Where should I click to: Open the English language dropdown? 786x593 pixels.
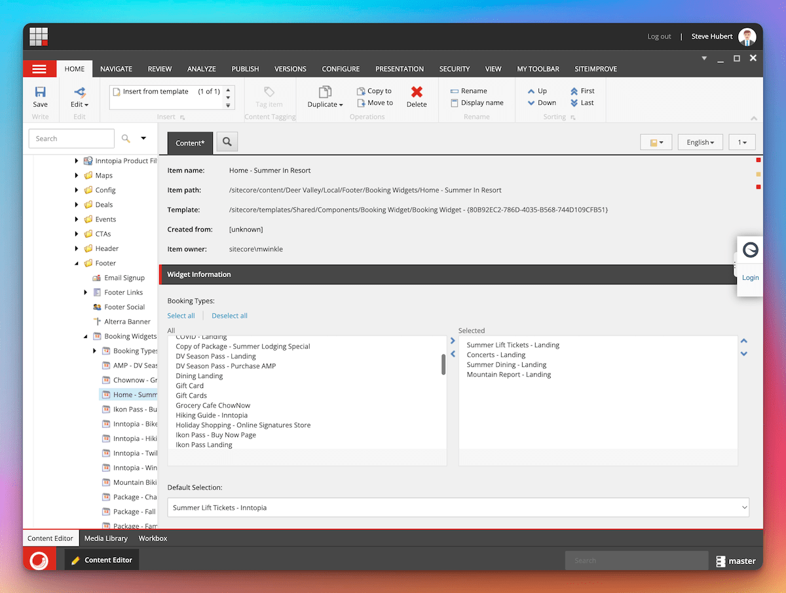click(700, 142)
